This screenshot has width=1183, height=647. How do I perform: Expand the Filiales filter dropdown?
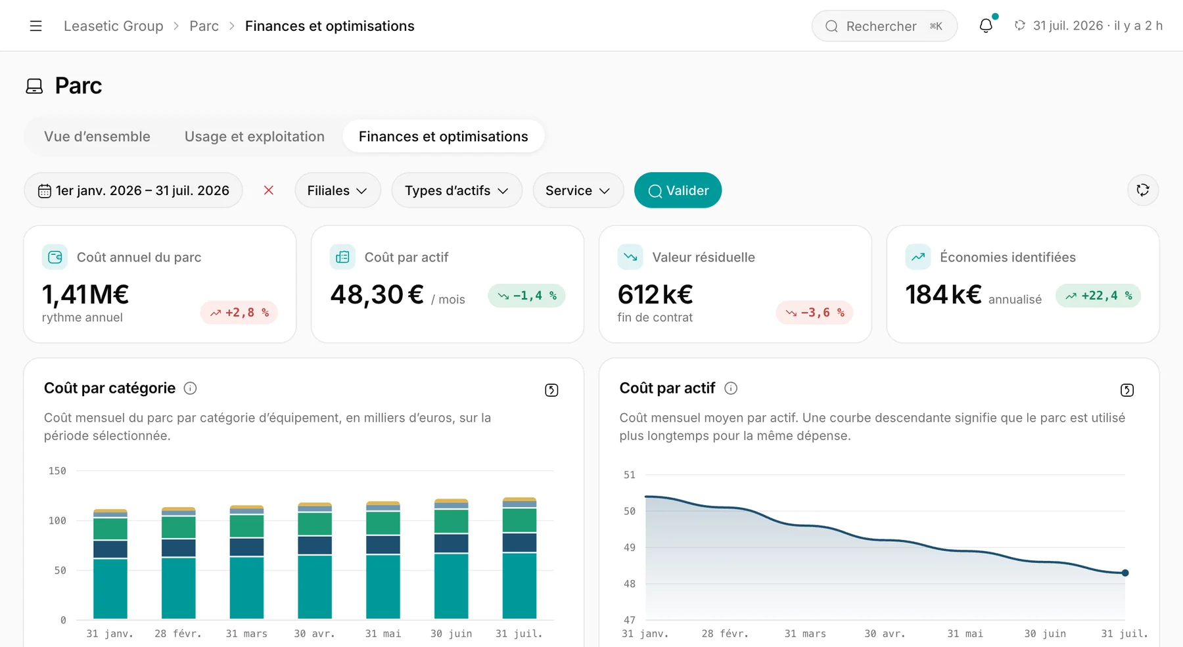click(338, 190)
